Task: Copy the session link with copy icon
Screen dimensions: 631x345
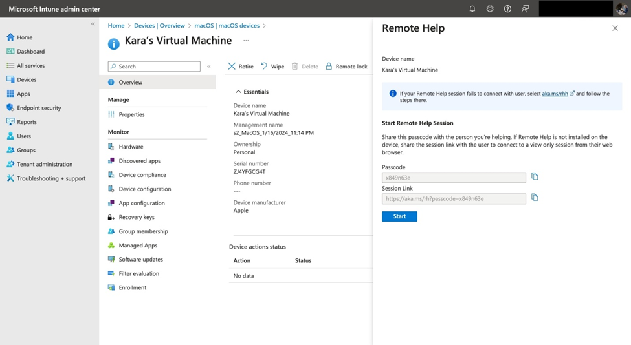Action: tap(535, 198)
